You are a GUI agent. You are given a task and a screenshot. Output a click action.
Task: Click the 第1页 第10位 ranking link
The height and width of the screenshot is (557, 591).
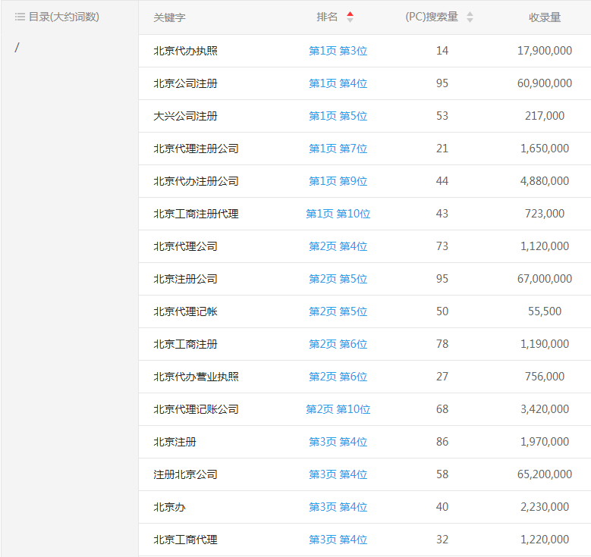pos(338,214)
